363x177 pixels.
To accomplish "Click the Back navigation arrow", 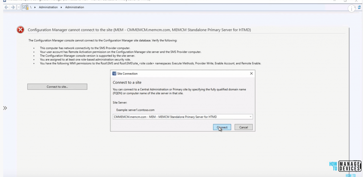I will [6, 7].
